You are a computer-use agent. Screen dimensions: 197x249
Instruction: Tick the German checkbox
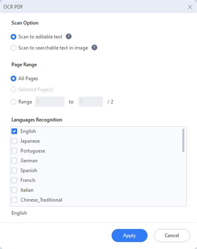click(14, 161)
